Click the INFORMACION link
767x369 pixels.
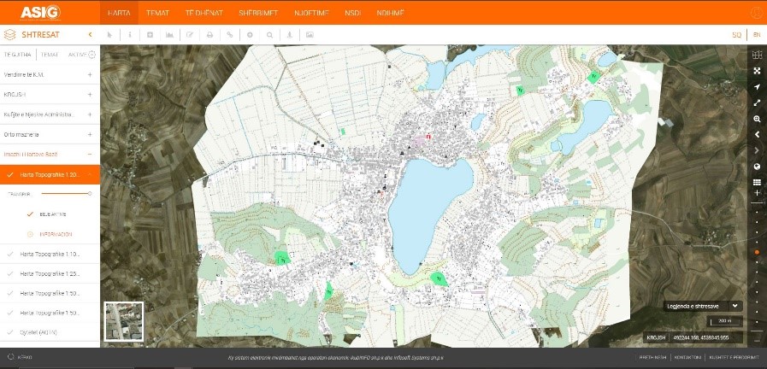(56, 234)
